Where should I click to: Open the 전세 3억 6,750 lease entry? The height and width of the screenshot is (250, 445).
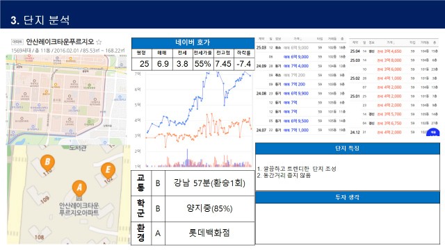(x=389, y=124)
